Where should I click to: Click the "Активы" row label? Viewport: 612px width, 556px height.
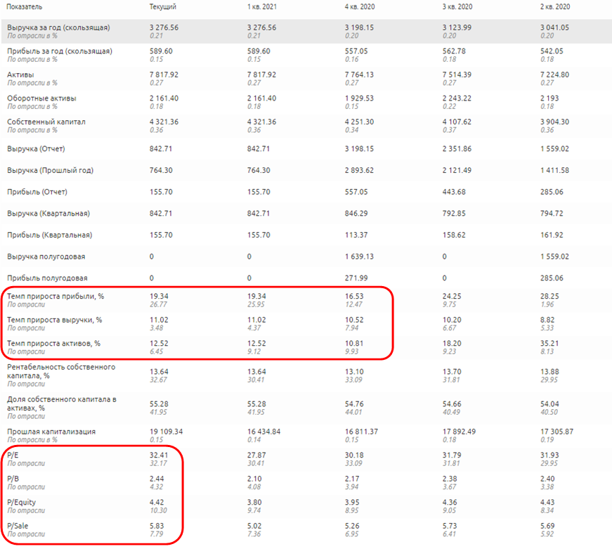pos(20,75)
